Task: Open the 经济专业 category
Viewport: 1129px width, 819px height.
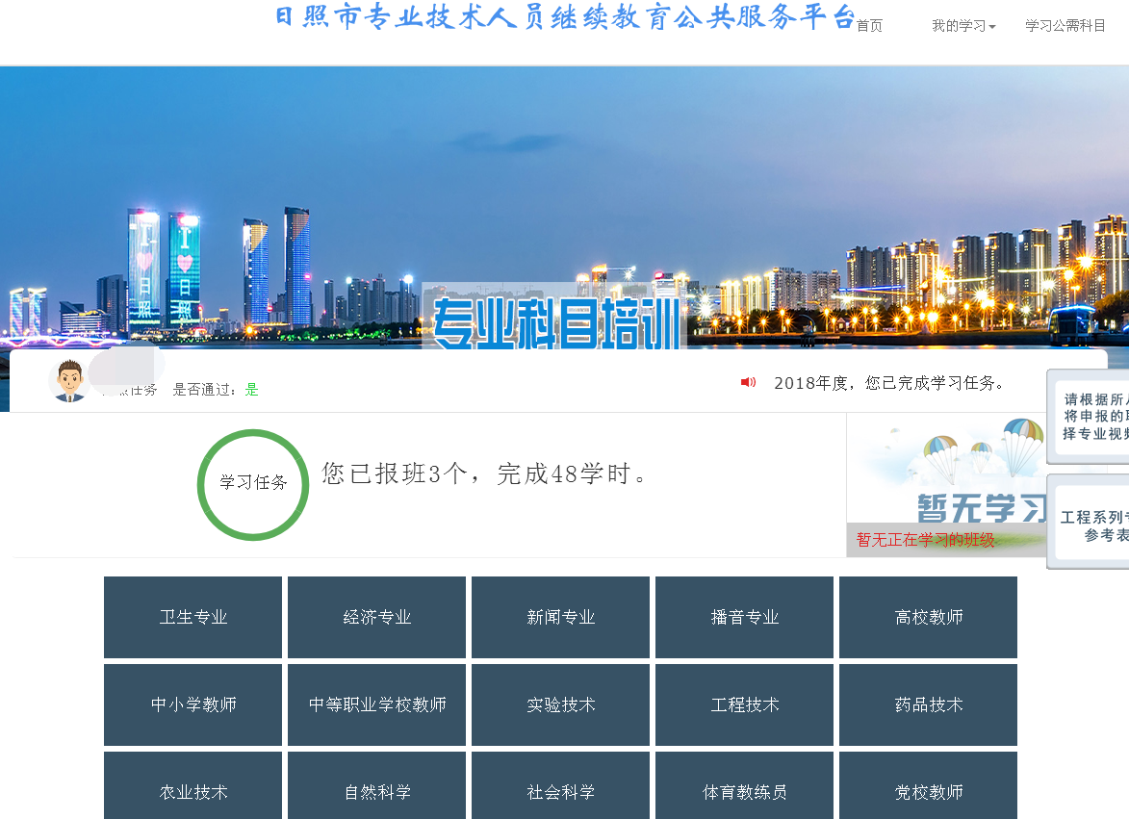Action: click(x=376, y=618)
